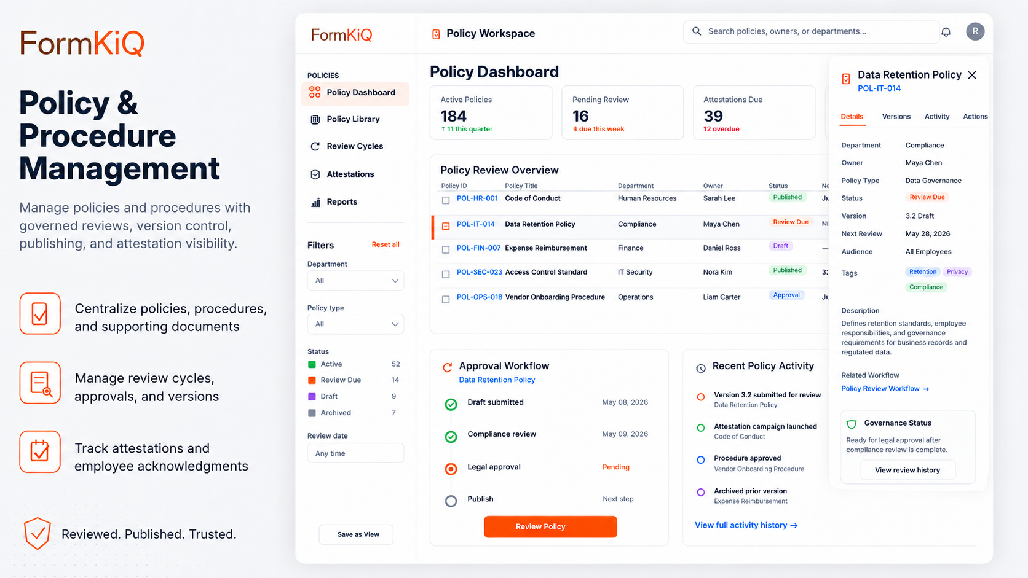Click Policy Workspace document icon

[x=436, y=34]
